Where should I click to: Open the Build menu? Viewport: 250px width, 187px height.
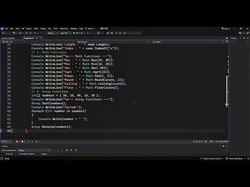(x=36, y=28)
